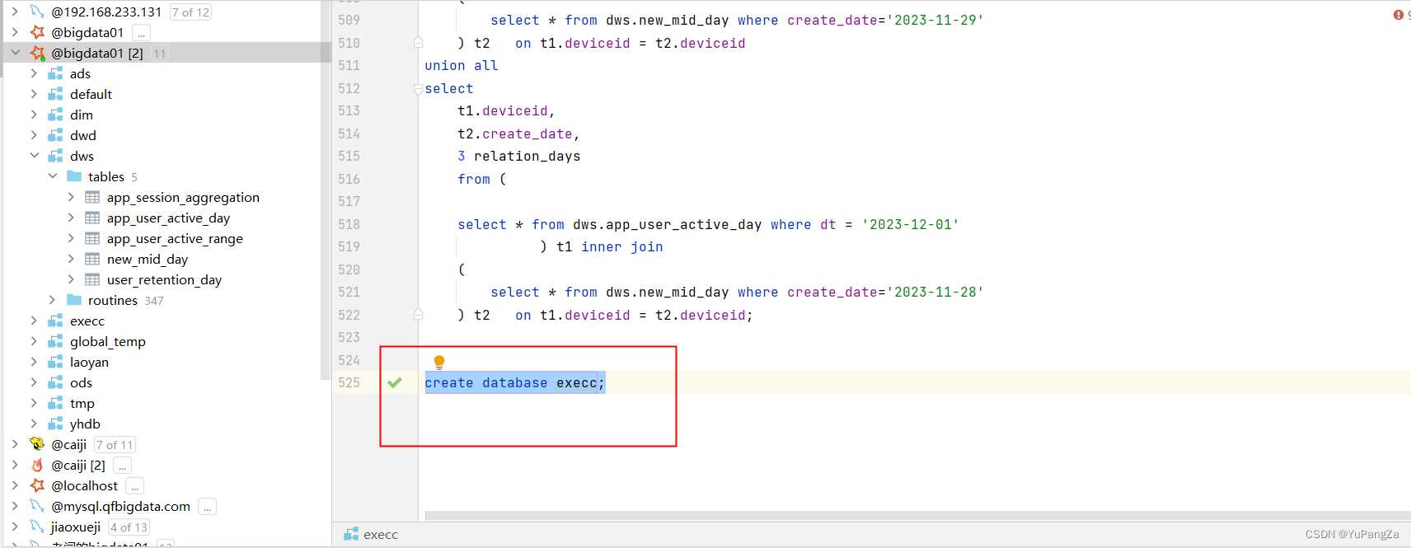Expand the routines folder
This screenshot has width=1411, height=548.
click(53, 300)
